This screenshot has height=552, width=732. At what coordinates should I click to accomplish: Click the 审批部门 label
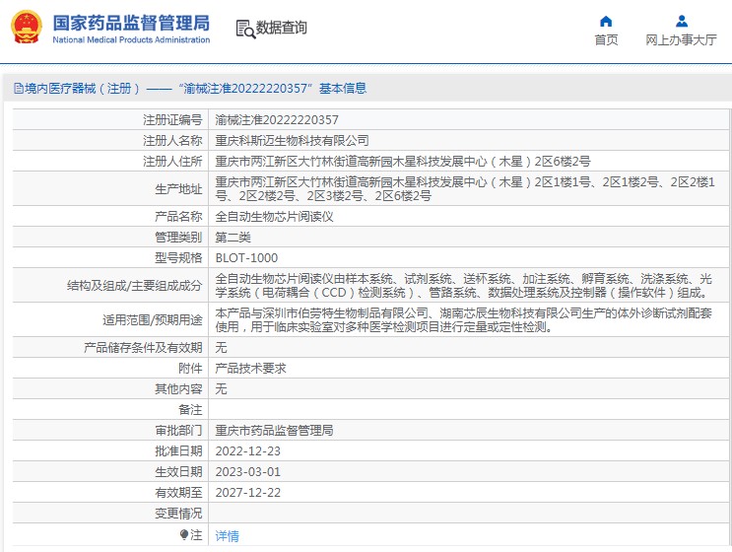[x=178, y=431]
